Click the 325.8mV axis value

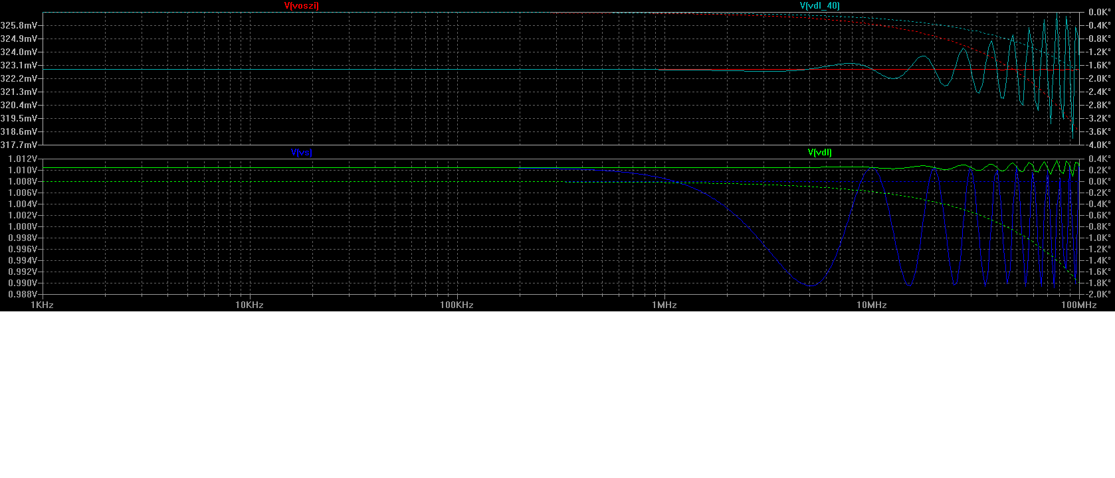pos(19,25)
